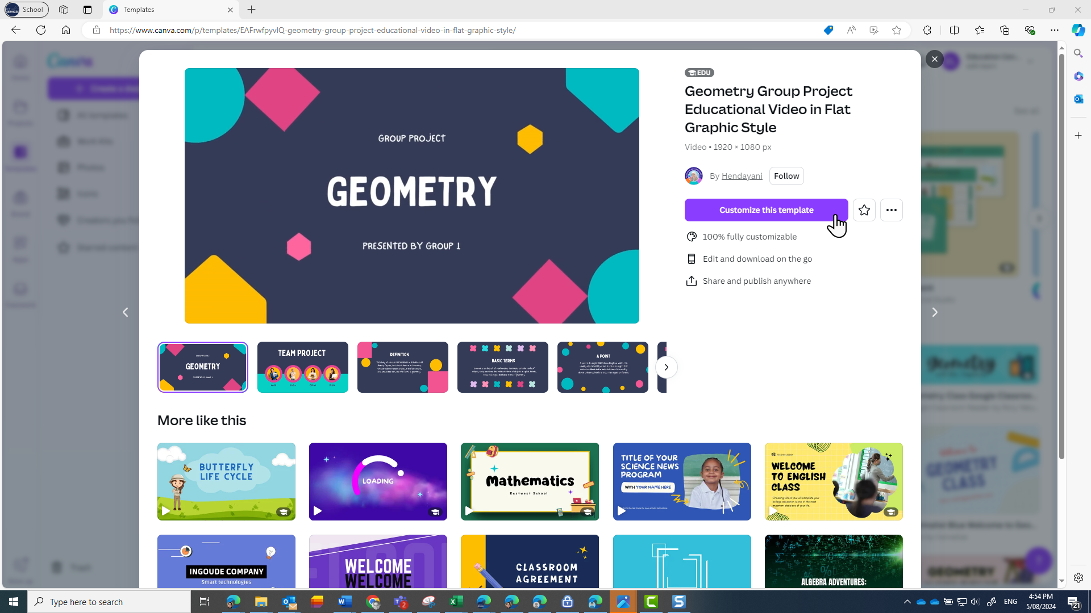Open the Butterfly Life Cycle template

[x=226, y=481]
